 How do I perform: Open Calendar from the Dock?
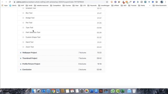tap(72, 91)
